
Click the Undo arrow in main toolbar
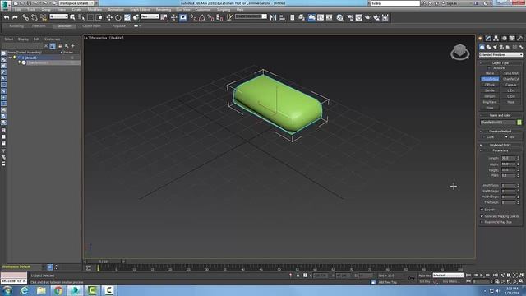point(7,17)
